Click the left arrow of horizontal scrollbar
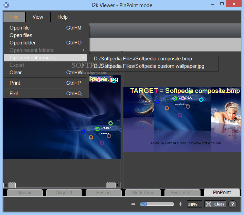This screenshot has height=215, width=244. tap(6, 185)
